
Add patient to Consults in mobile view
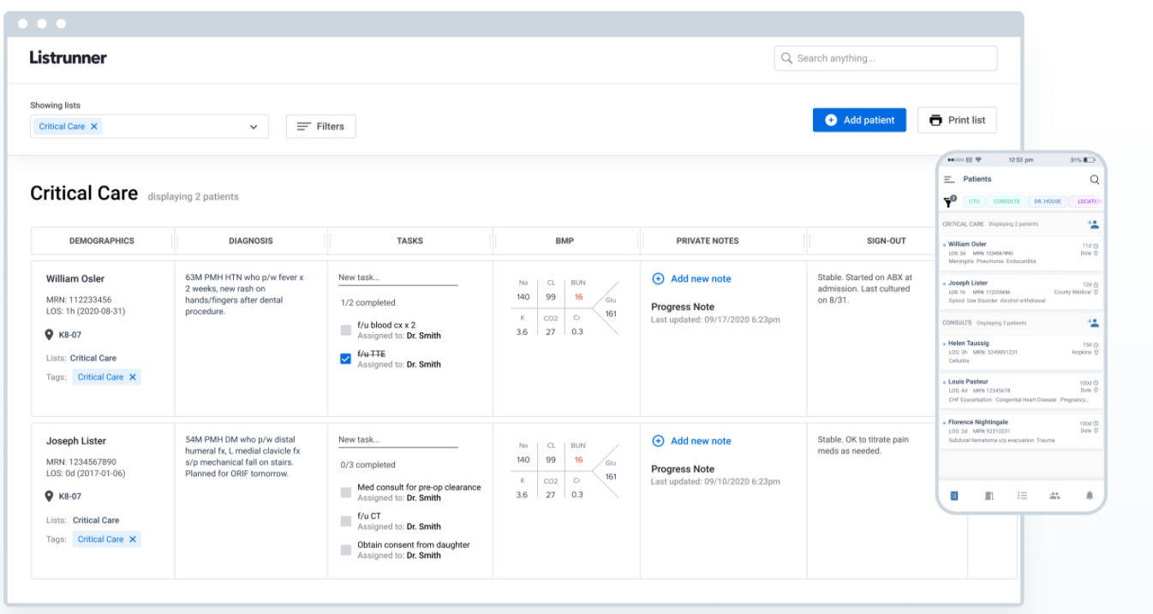point(1093,323)
